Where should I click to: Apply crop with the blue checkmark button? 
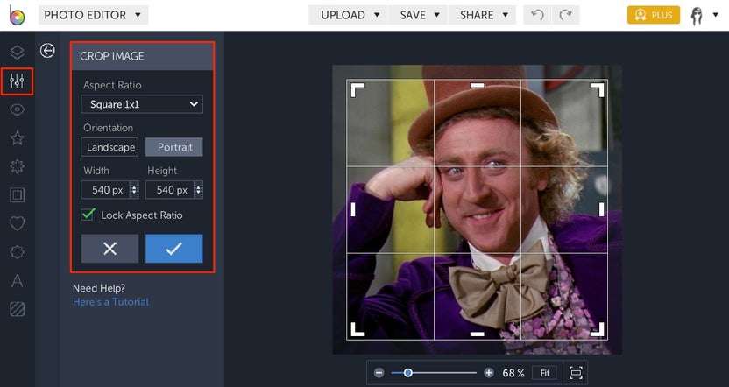coord(173,249)
